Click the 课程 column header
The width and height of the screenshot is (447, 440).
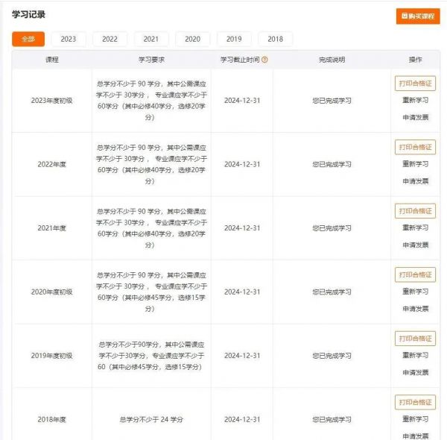[x=52, y=60]
